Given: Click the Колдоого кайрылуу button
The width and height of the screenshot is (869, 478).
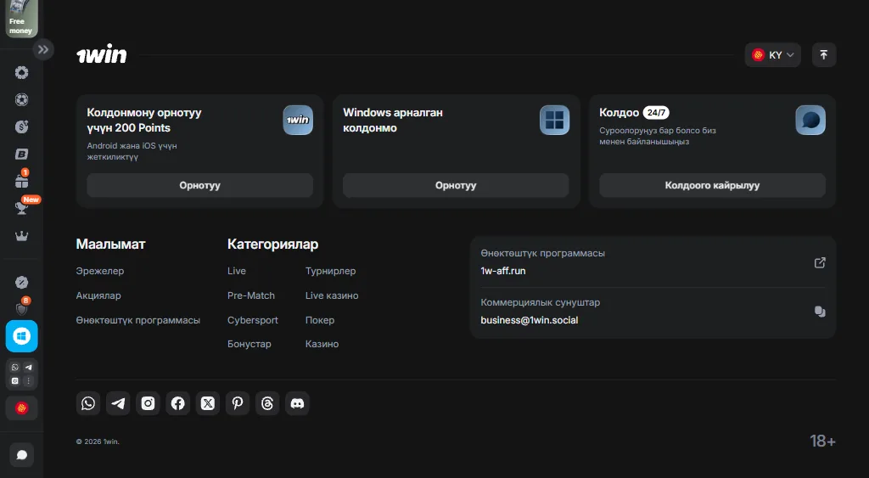Looking at the screenshot, I should pos(712,185).
